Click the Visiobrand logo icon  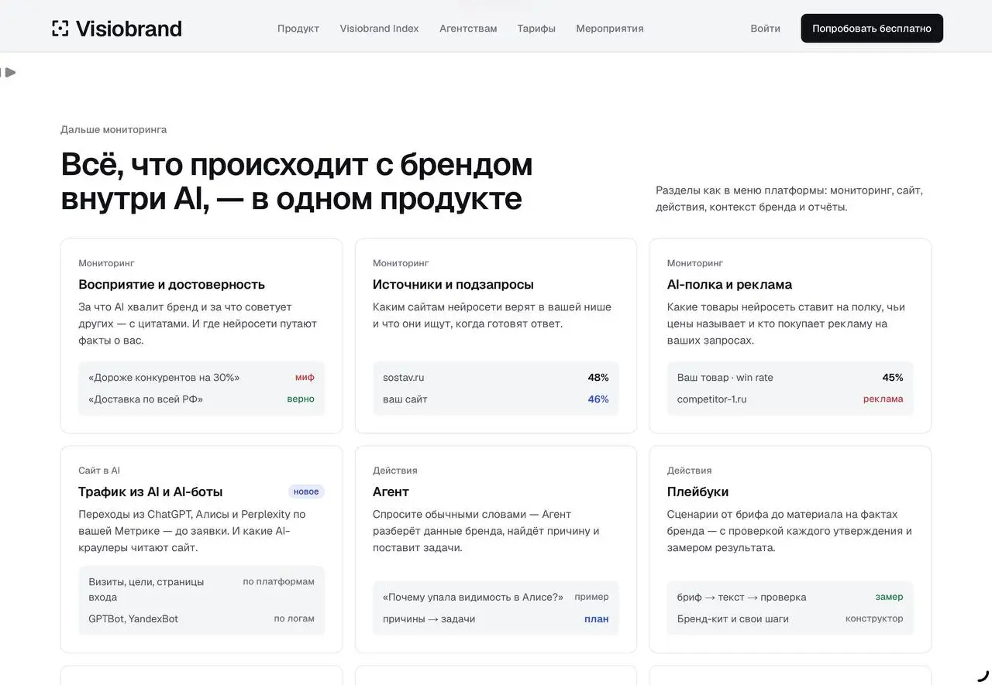point(60,29)
